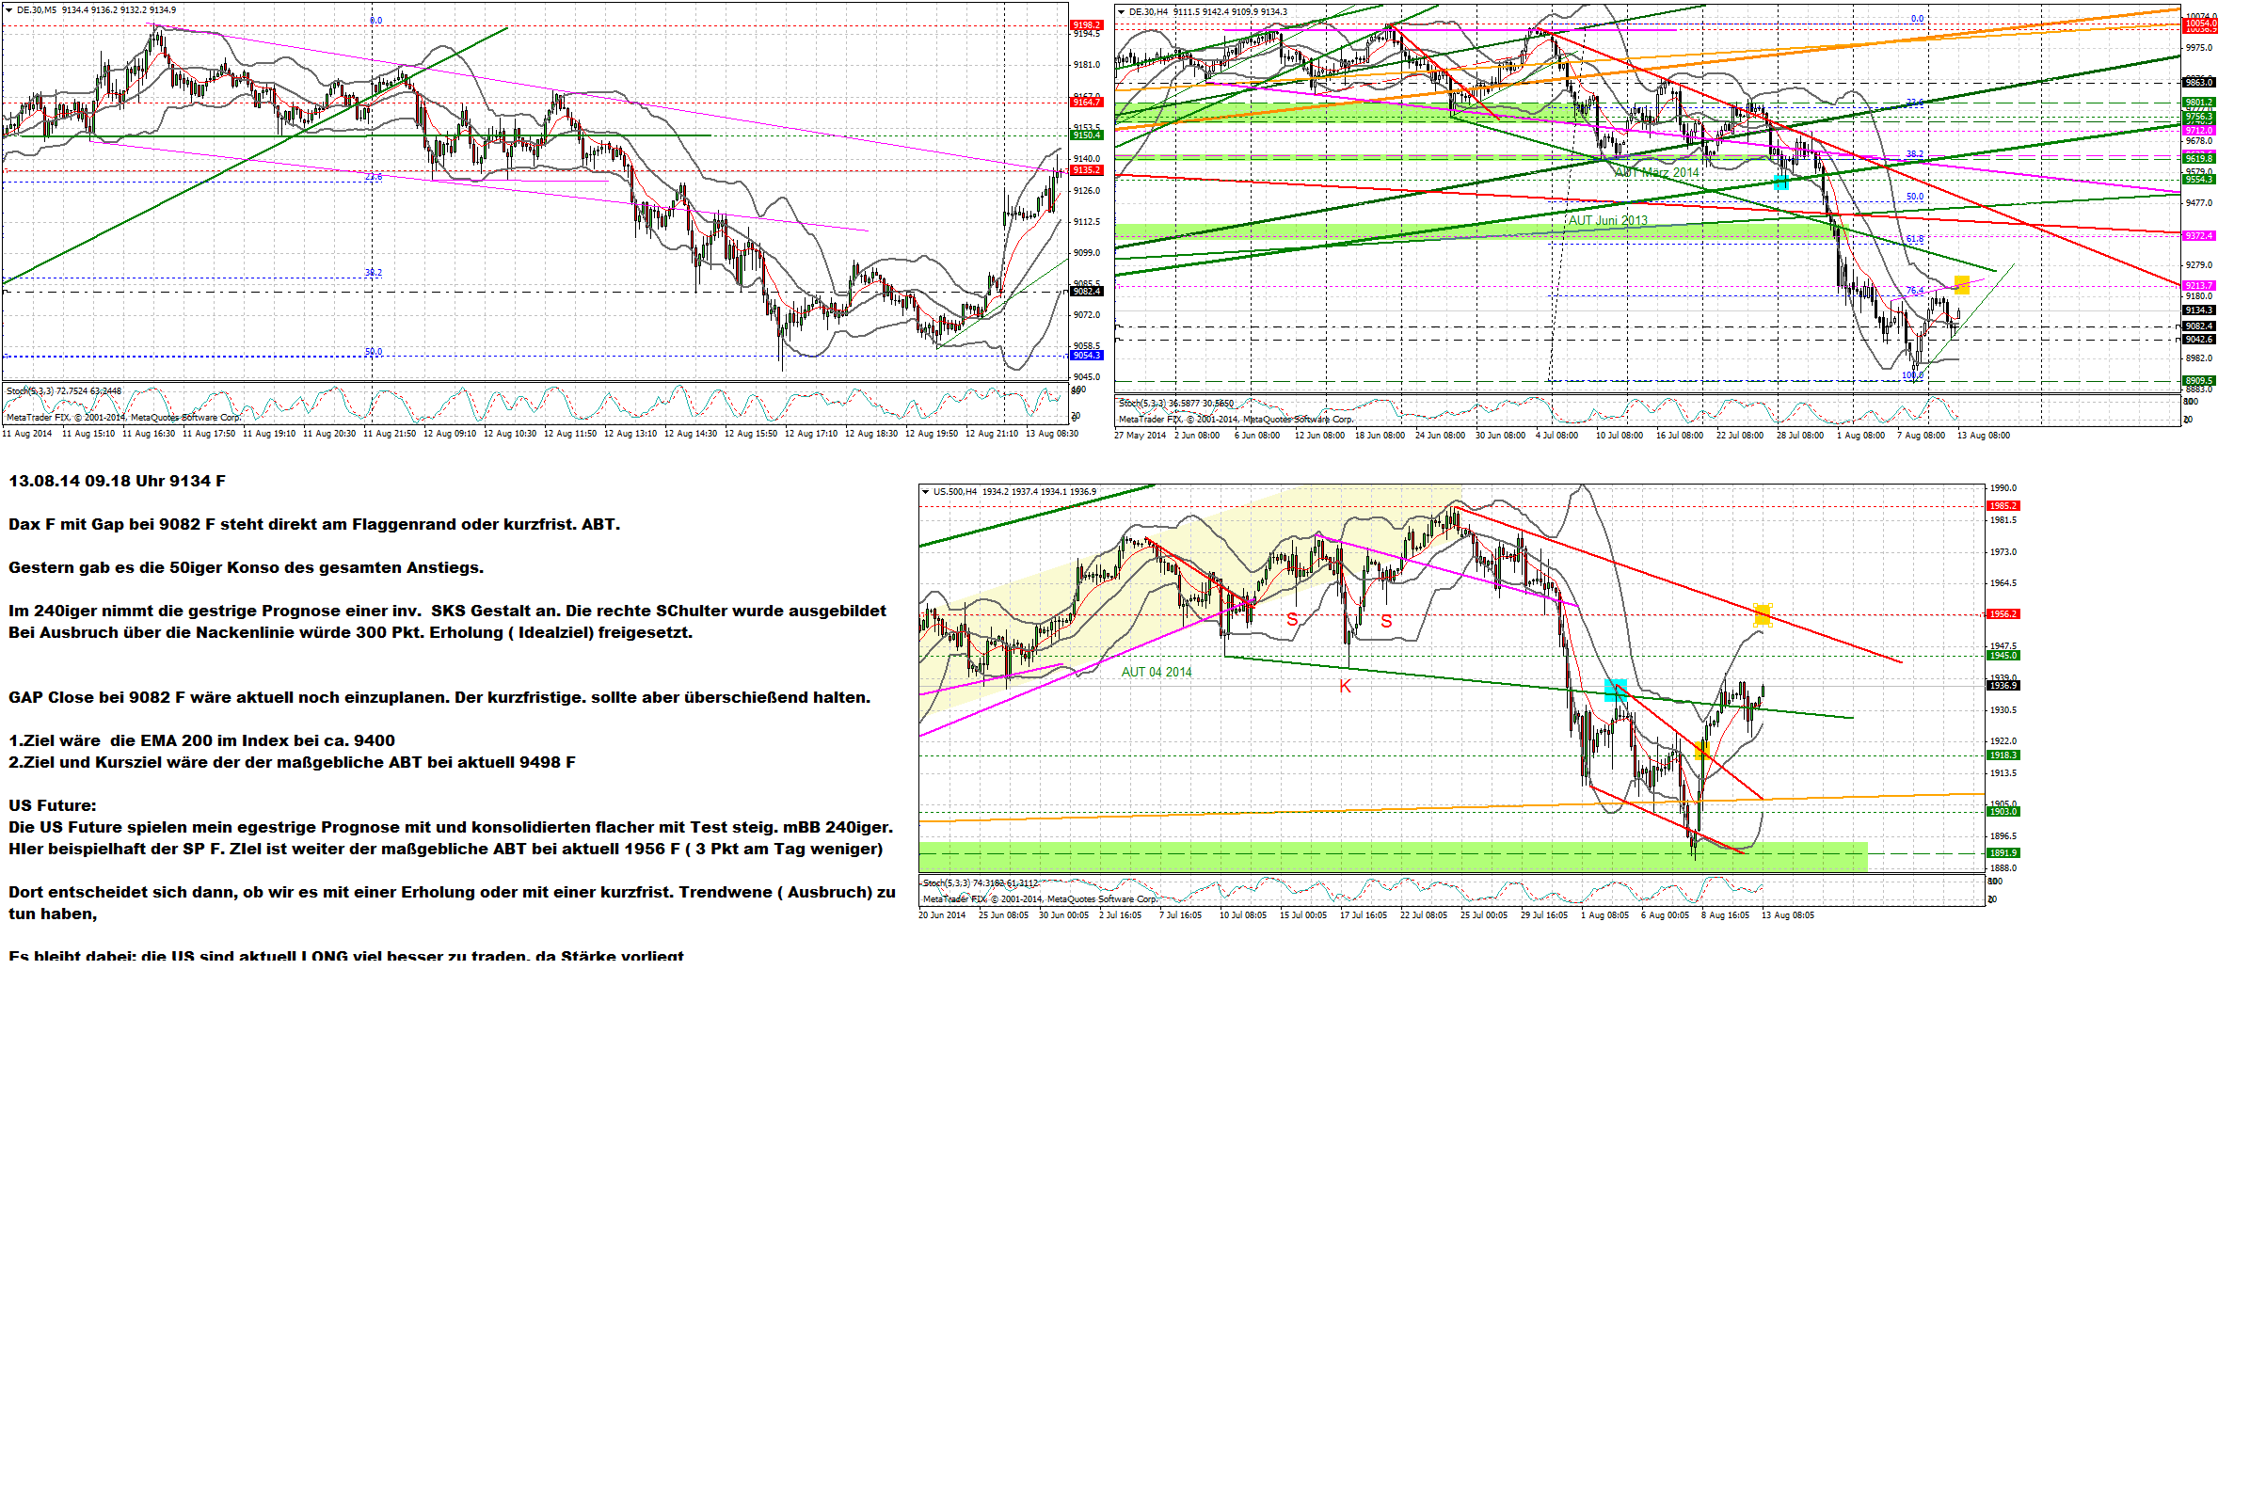Open the DE.30,H4 chart title arrow
2266x1494 pixels.
pos(1122,12)
